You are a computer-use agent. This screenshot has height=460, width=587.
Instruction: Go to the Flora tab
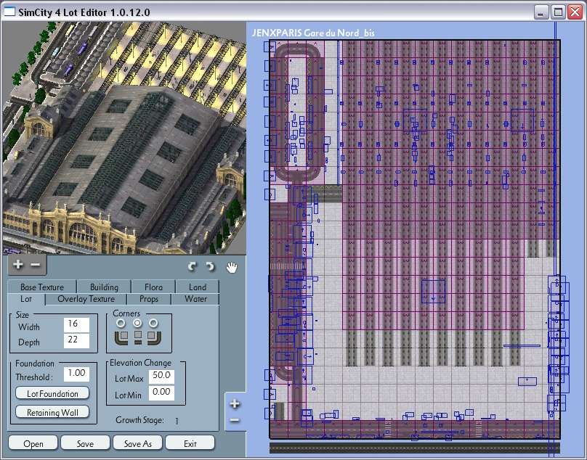coord(153,287)
